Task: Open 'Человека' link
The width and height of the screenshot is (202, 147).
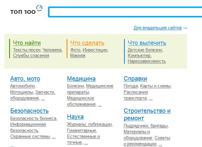Action: pos(52,50)
